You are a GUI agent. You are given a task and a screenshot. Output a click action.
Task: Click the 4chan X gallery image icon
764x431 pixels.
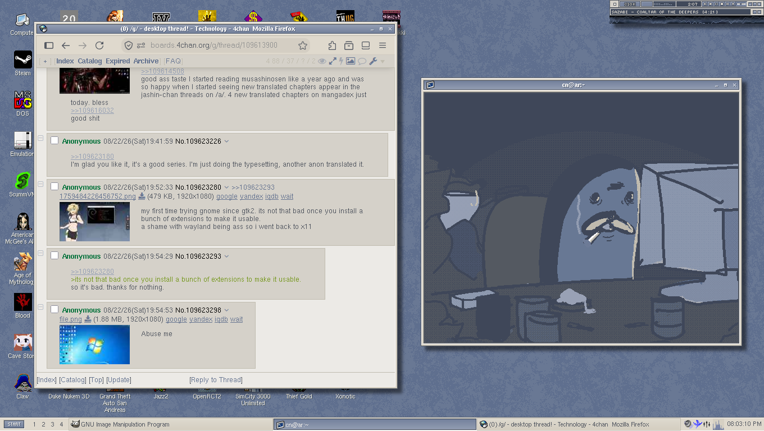point(351,61)
